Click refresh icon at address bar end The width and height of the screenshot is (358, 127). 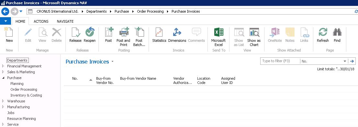click(x=356, y=11)
